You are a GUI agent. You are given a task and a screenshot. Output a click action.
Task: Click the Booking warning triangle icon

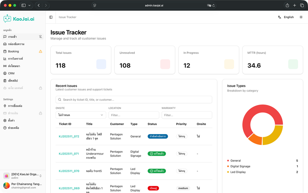[x=40, y=51]
